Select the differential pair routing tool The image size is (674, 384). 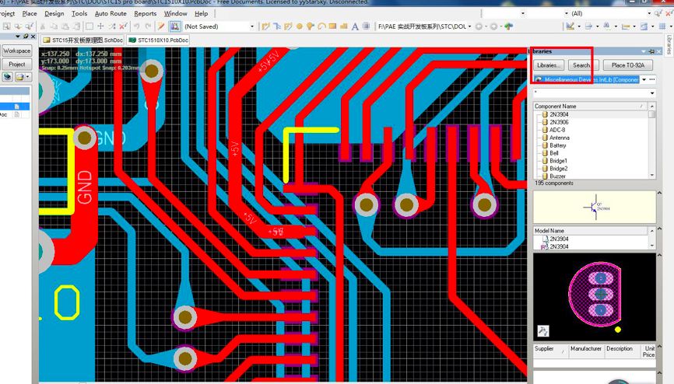277,26
